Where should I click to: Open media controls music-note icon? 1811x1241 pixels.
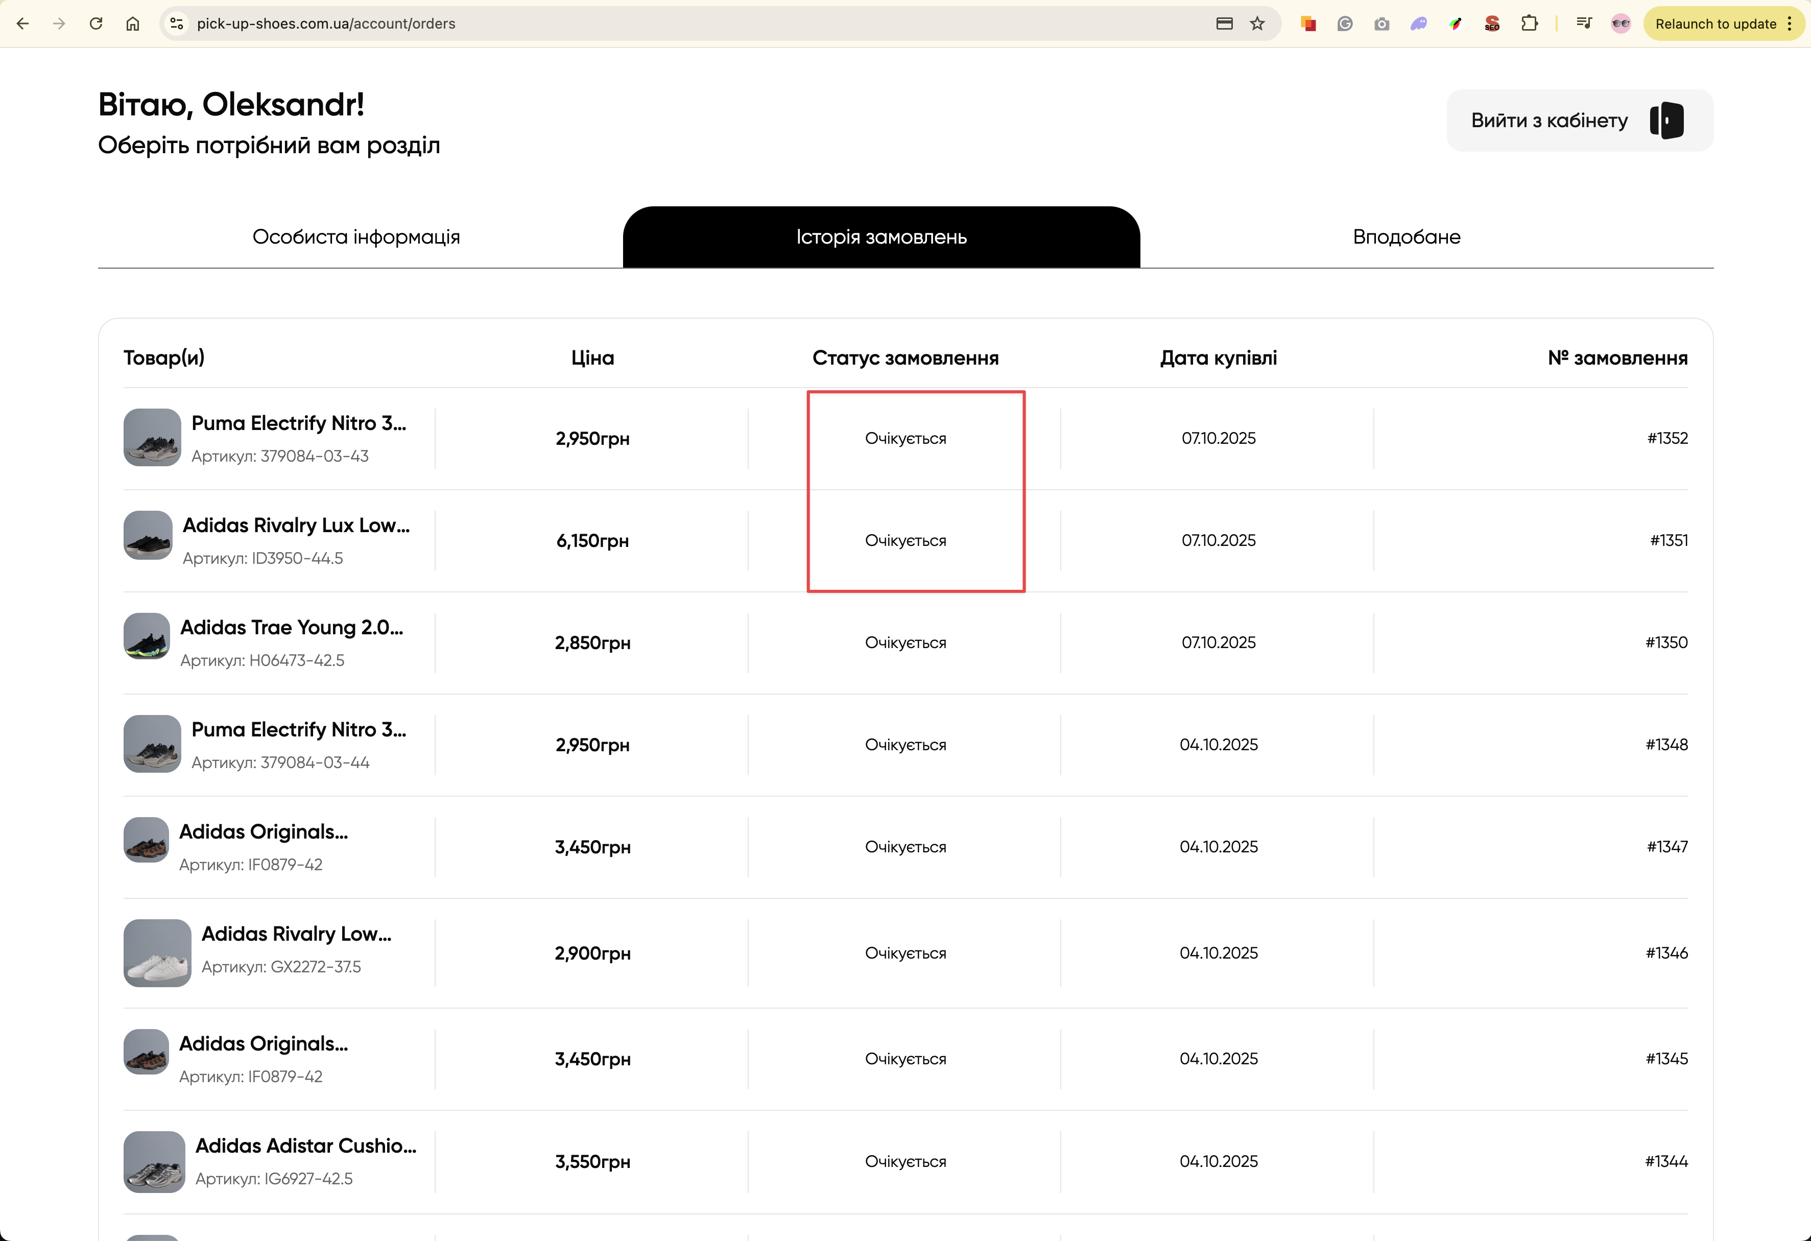1583,23
